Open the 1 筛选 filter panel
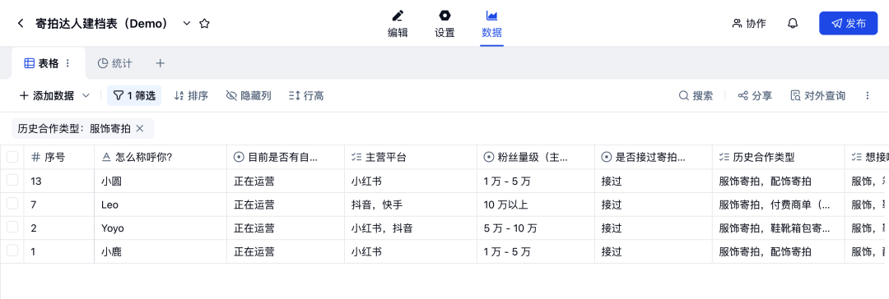Image resolution: width=889 pixels, height=299 pixels. (x=134, y=96)
